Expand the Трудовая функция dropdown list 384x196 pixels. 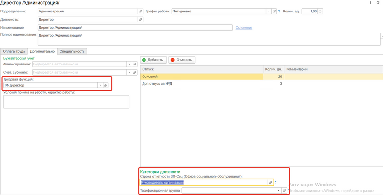point(100,85)
